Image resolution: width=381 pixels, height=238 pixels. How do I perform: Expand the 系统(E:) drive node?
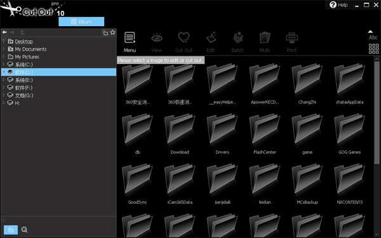pos(4,80)
